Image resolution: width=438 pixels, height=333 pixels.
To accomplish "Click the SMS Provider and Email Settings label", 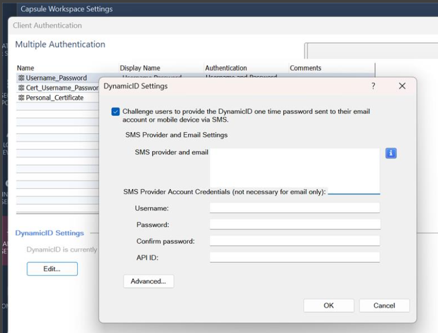I will [x=176, y=135].
